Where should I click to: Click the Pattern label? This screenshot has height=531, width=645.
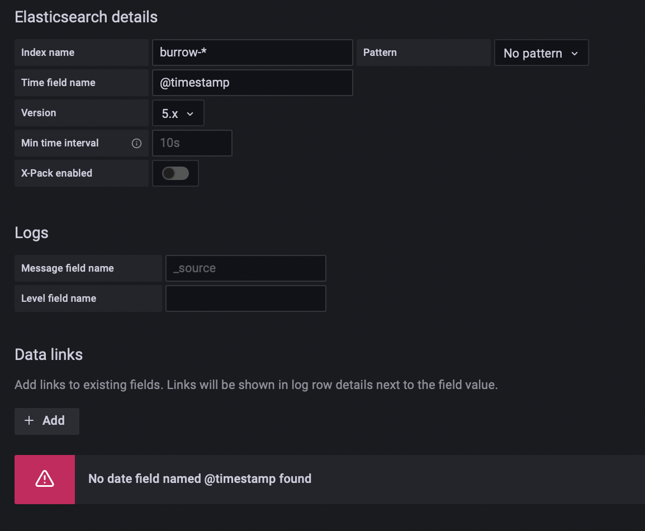(380, 53)
